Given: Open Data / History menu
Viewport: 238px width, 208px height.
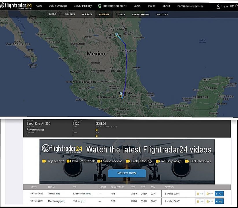Looking at the screenshot, I should (x=83, y=6).
